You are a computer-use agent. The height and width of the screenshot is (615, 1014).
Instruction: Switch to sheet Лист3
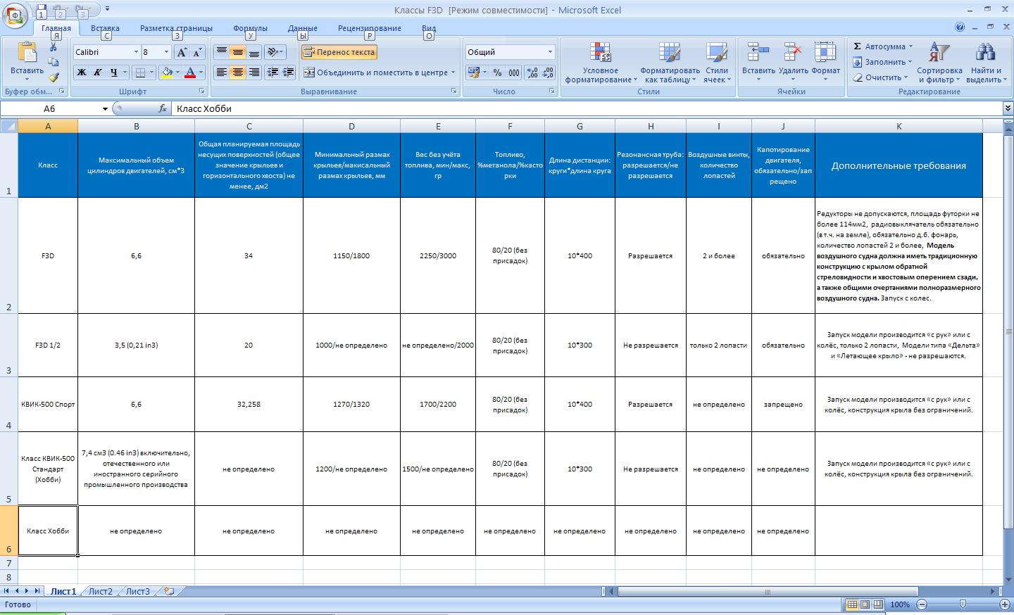coord(137,591)
